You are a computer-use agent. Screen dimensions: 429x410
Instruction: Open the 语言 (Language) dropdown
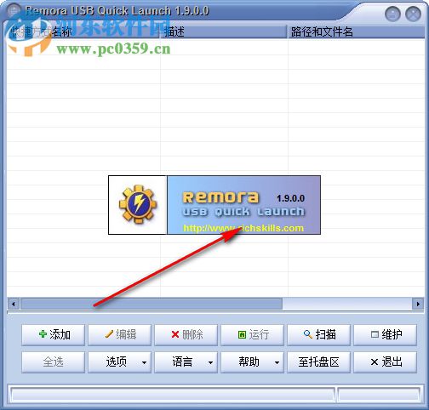pyautogui.click(x=186, y=362)
